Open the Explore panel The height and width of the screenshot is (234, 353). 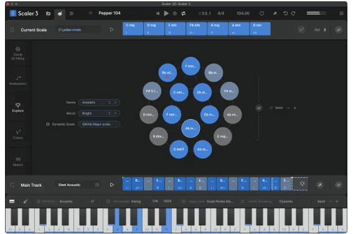pos(18,107)
